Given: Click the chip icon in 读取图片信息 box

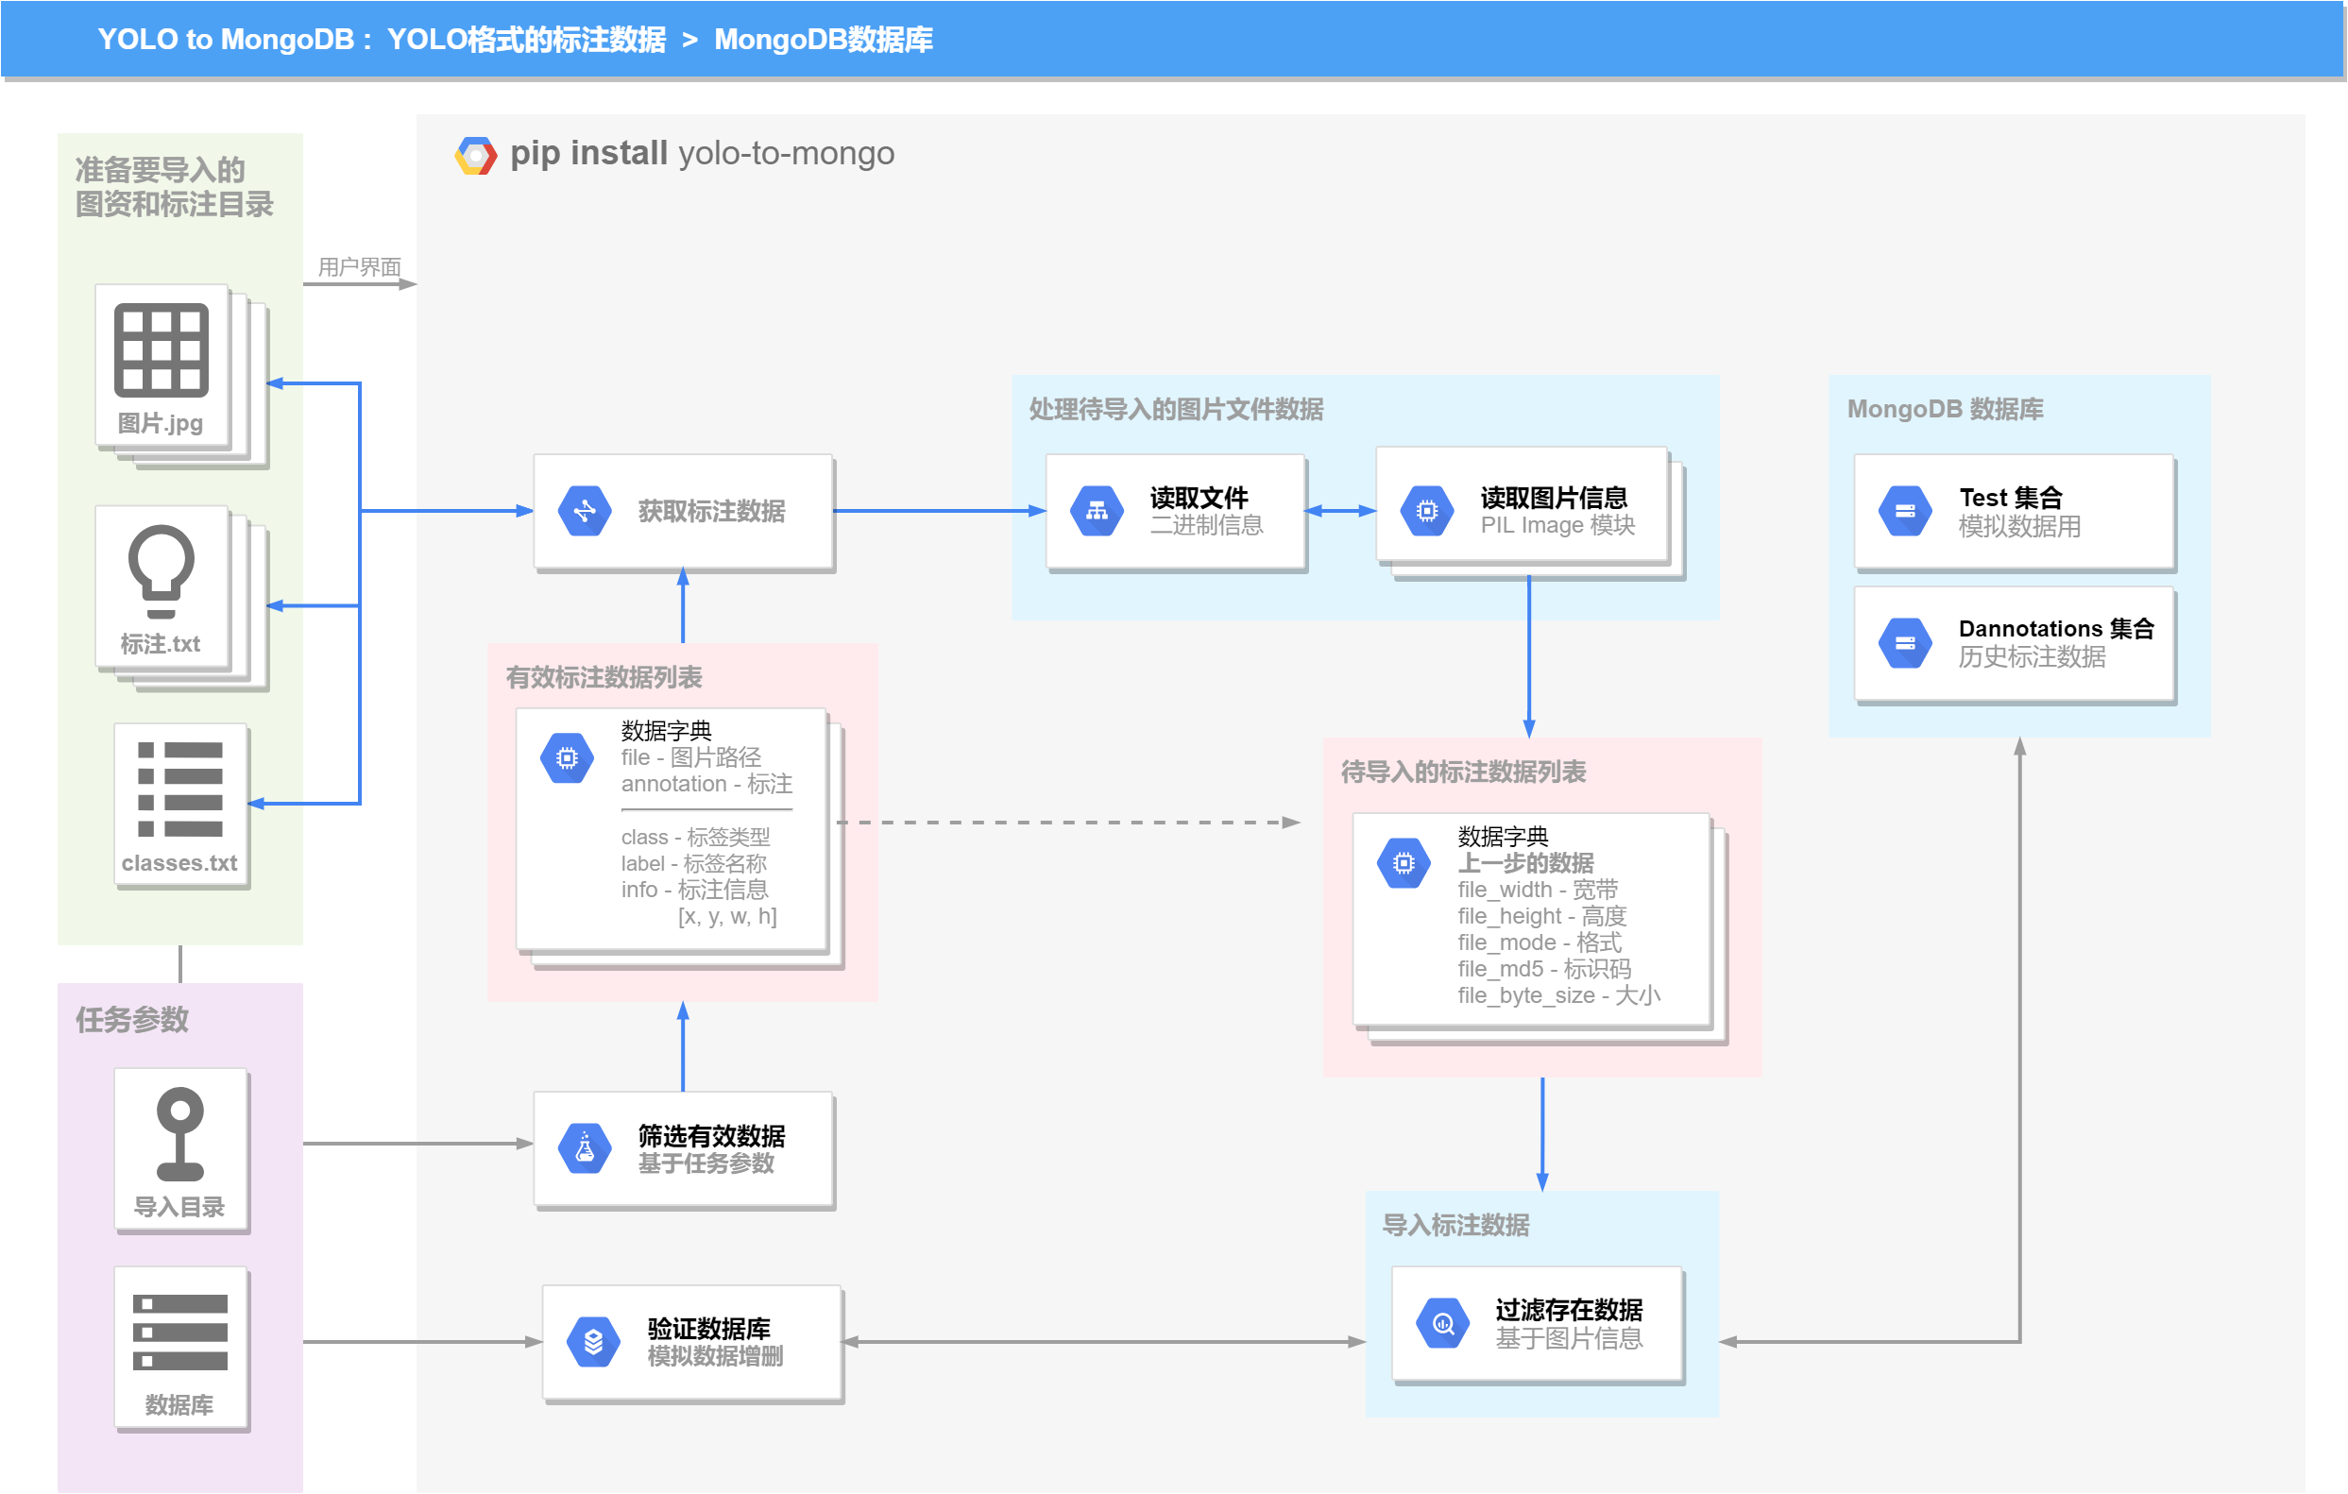Looking at the screenshot, I should [x=1426, y=511].
